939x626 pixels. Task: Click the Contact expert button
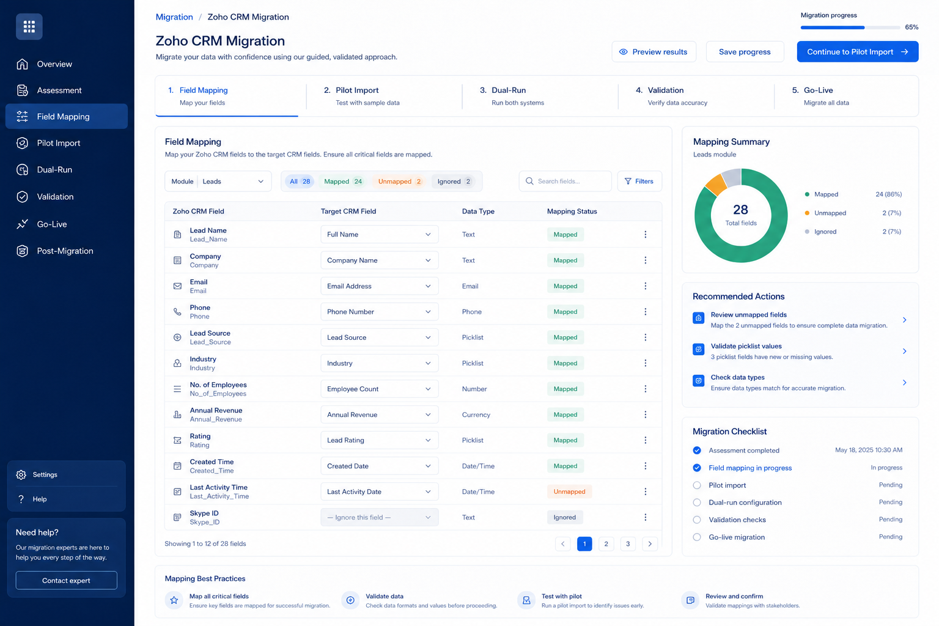click(66, 581)
